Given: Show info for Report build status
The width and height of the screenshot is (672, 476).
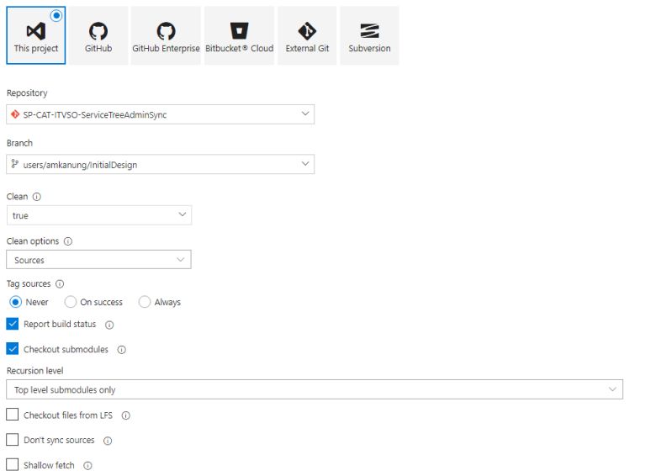Looking at the screenshot, I should (109, 325).
